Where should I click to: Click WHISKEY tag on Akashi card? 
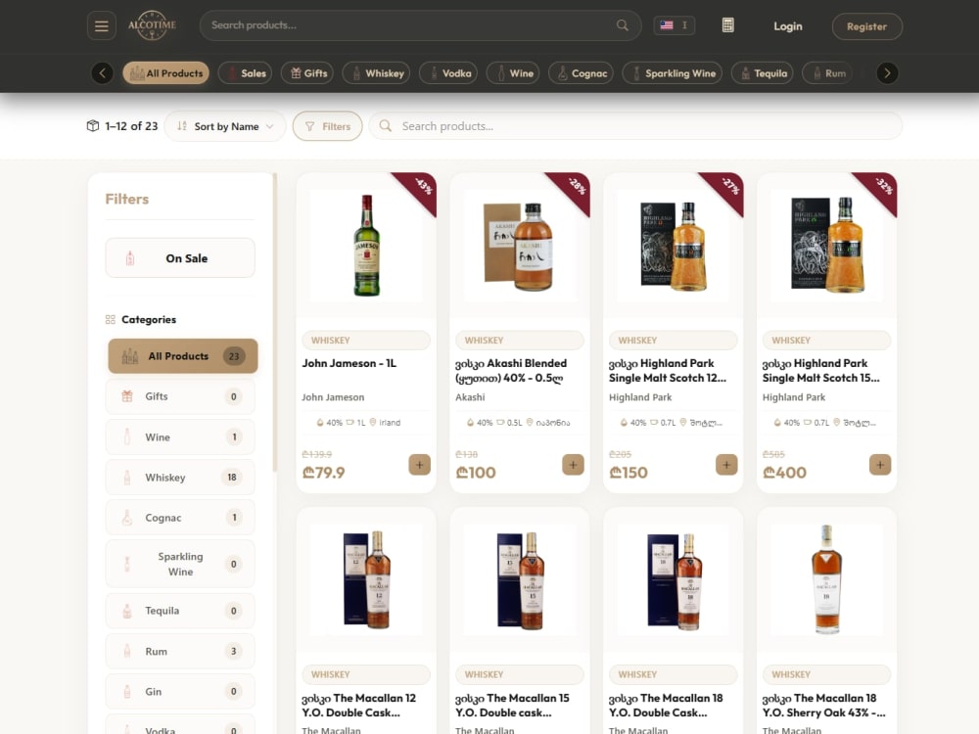(520, 341)
